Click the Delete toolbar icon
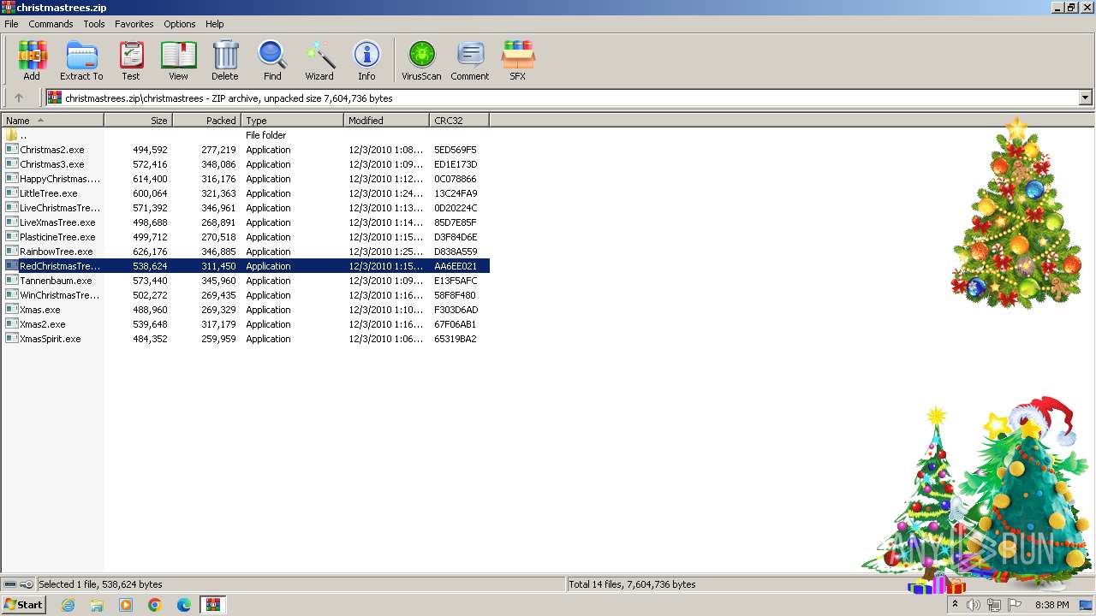This screenshot has width=1096, height=616. tap(225, 60)
